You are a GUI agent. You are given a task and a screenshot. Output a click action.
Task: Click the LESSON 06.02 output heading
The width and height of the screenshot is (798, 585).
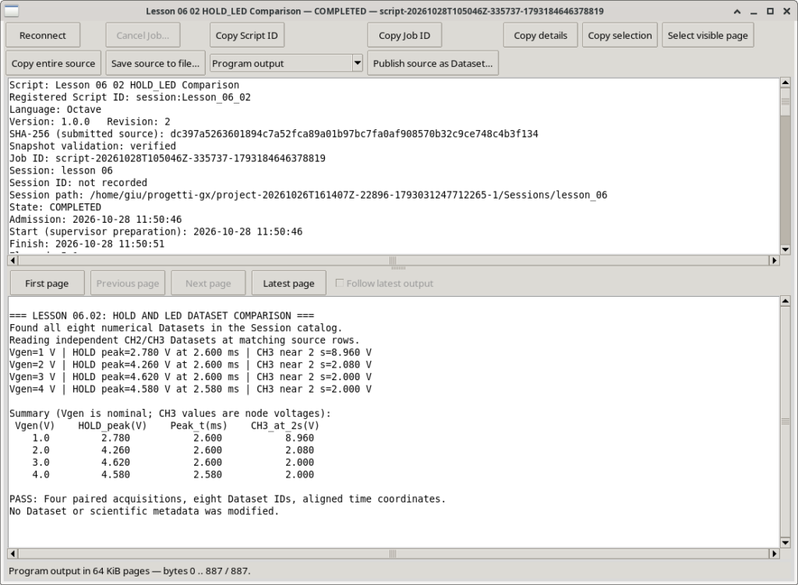[x=162, y=316]
